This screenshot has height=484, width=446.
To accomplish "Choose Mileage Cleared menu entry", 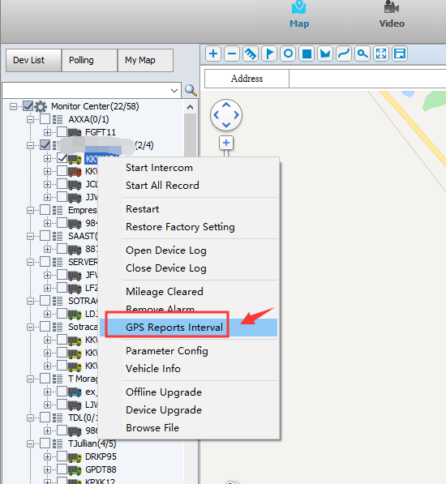I will click(x=188, y=292).
